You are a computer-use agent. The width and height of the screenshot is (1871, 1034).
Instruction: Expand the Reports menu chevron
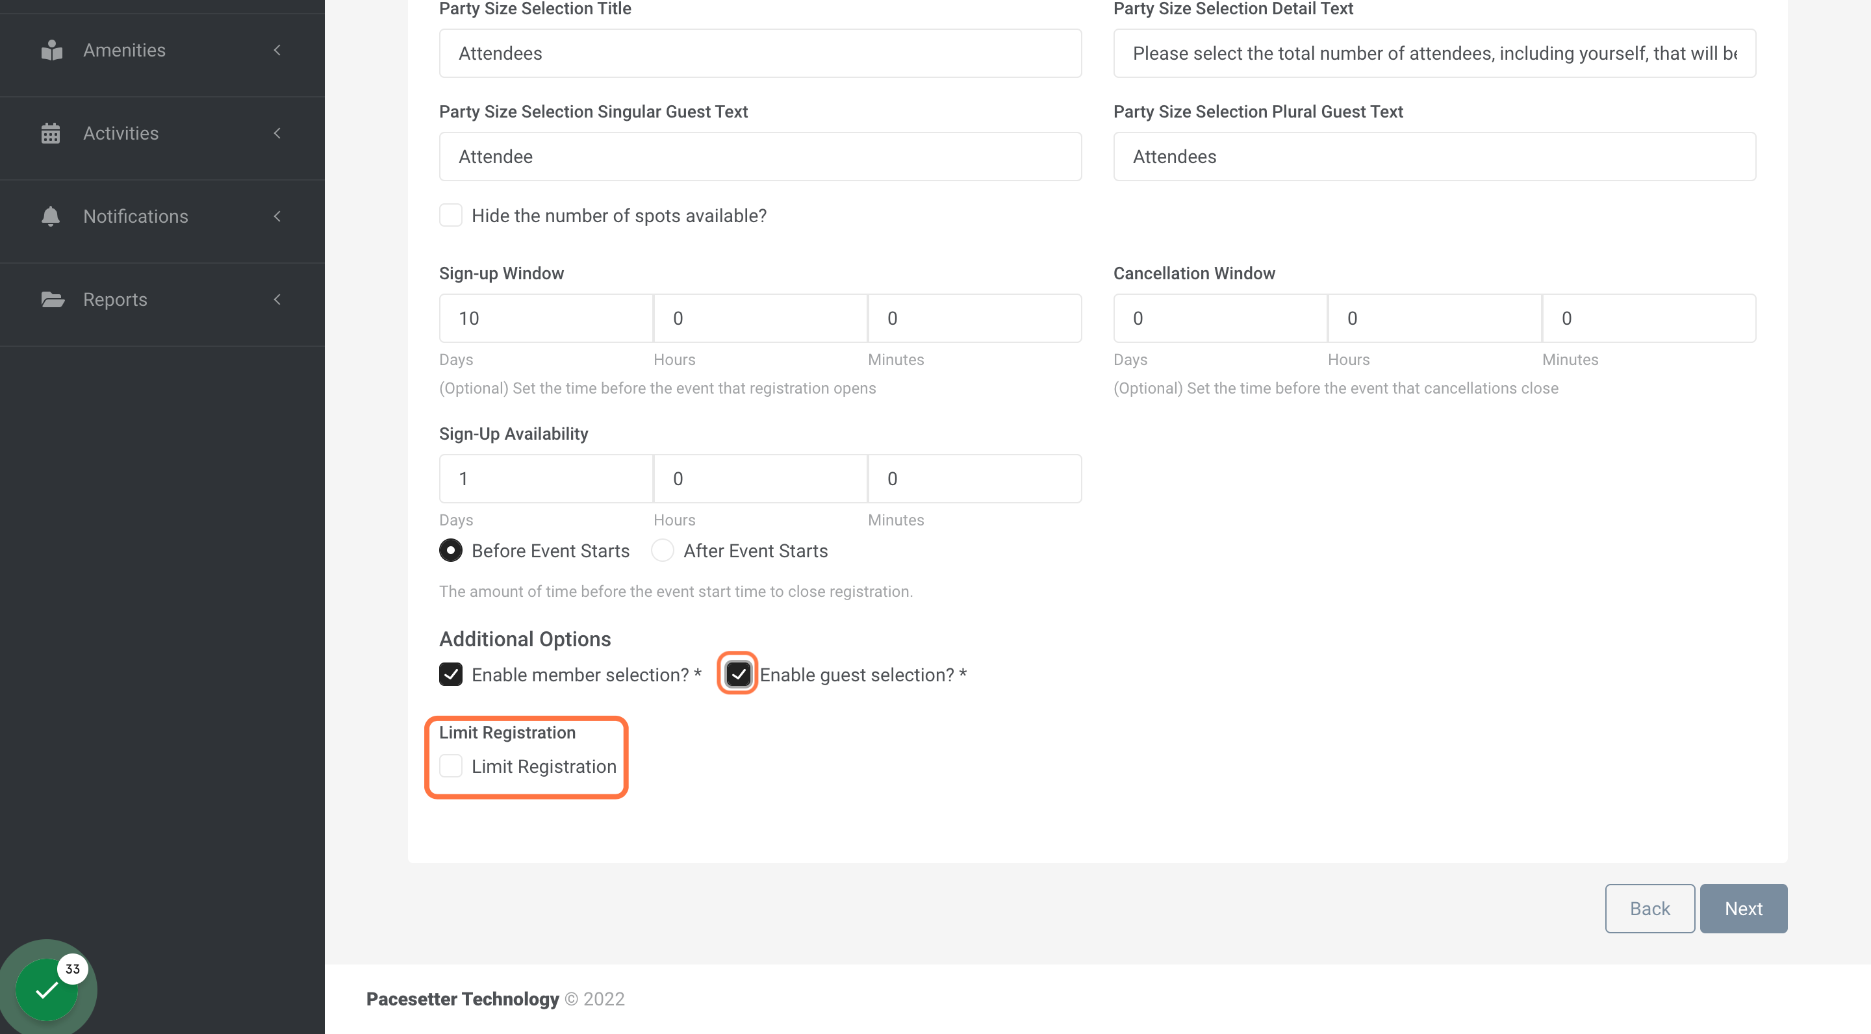277,299
